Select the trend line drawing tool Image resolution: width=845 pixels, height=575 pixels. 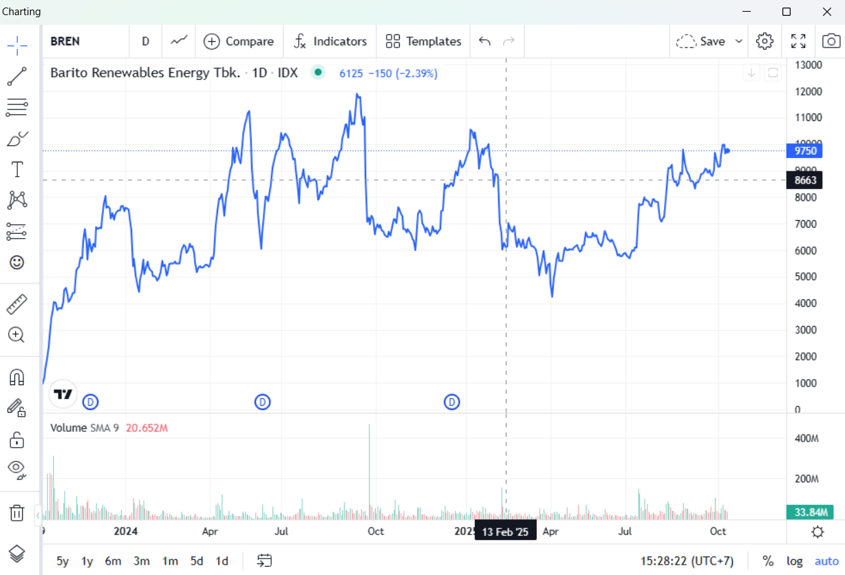(x=17, y=76)
